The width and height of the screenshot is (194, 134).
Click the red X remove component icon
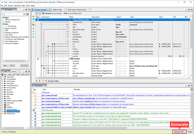coord(33,22)
